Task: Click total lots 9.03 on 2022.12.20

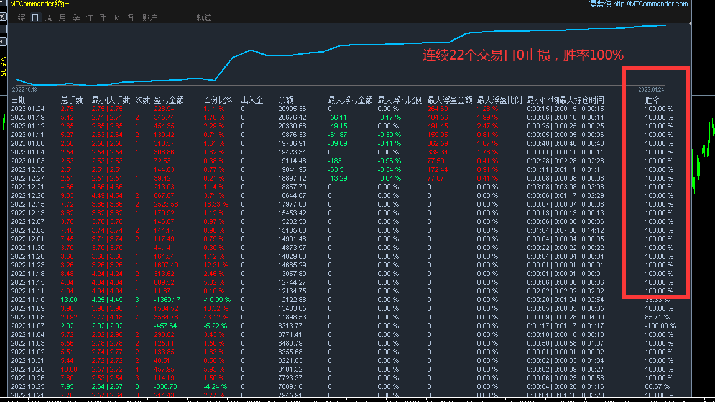Action: coord(67,195)
